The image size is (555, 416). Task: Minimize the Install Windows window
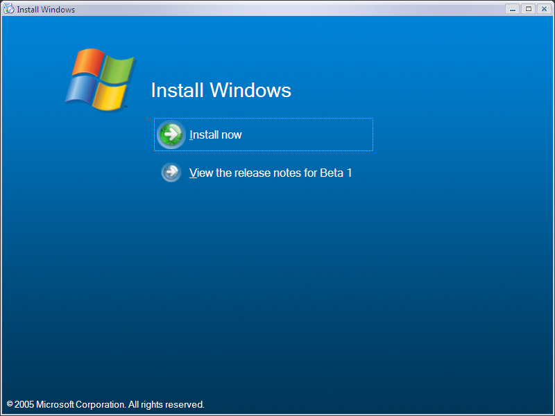point(512,8)
